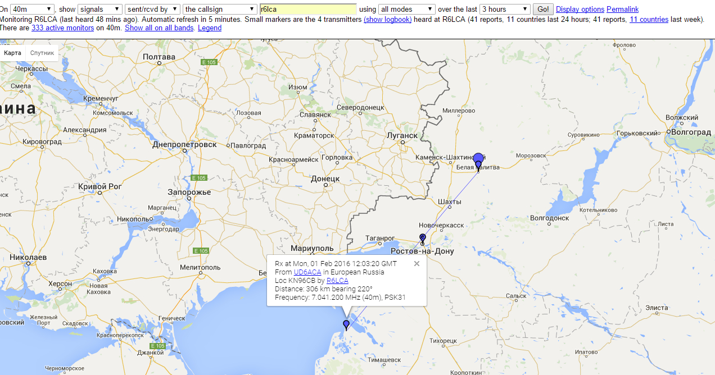
Task: Switch to the Спутник satellite tab
Action: click(42, 53)
